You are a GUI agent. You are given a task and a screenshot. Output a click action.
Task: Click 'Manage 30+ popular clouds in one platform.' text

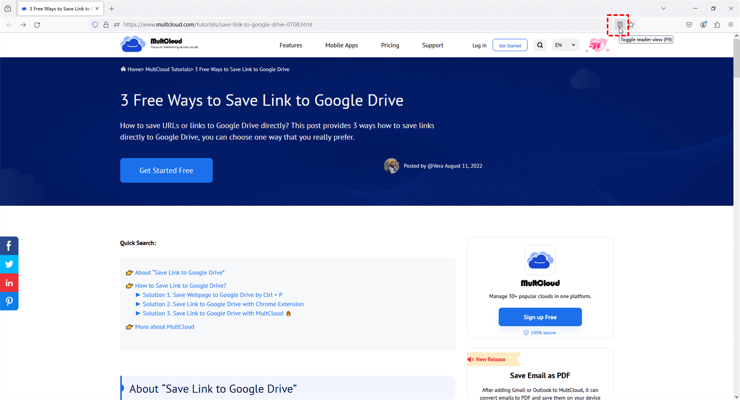pyautogui.click(x=540, y=296)
